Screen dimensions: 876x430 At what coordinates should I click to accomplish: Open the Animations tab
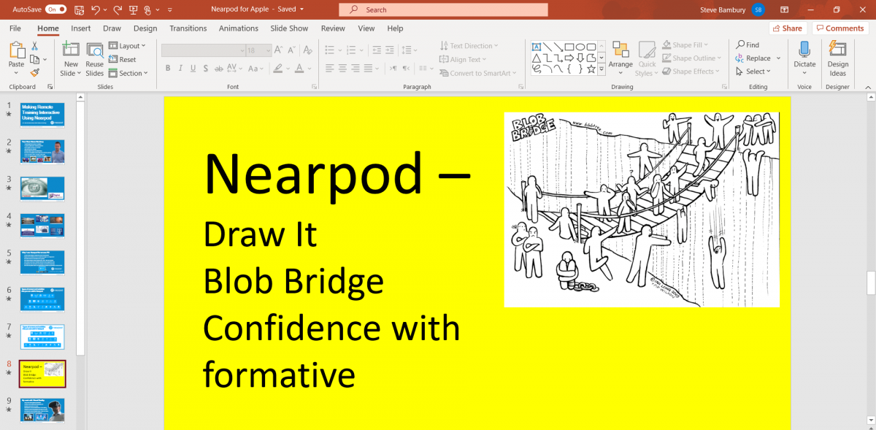tap(239, 28)
